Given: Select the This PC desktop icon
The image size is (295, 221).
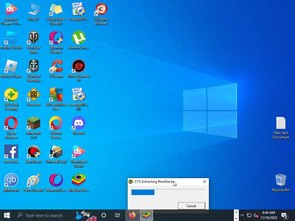Looking at the screenshot, I should (x=34, y=12).
